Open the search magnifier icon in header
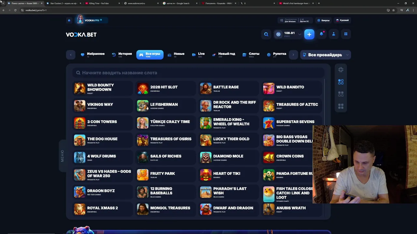The width and height of the screenshot is (417, 234). [x=266, y=34]
